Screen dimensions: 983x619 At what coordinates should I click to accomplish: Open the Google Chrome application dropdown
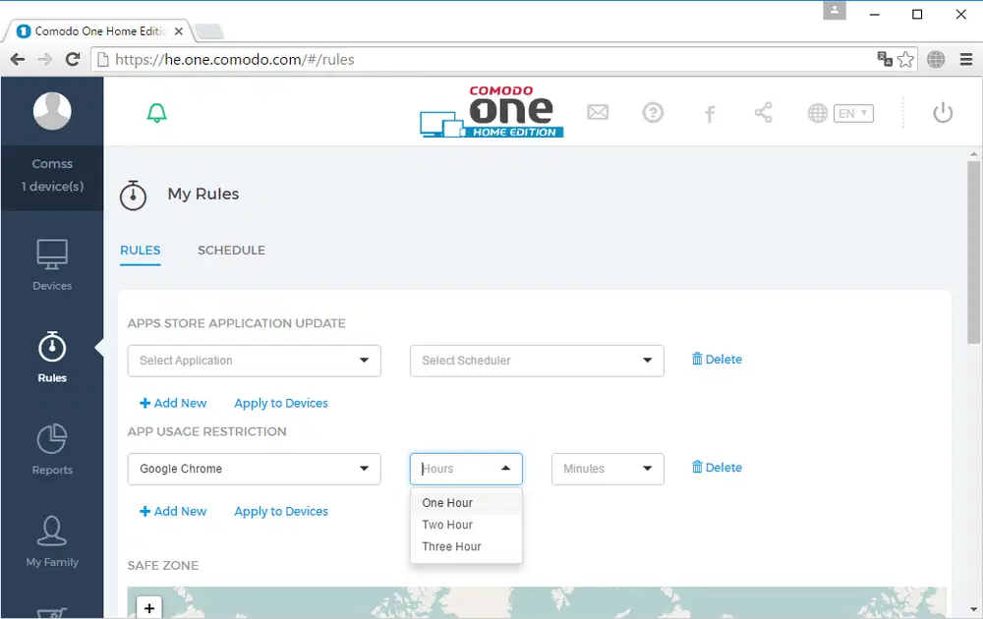pyautogui.click(x=254, y=469)
